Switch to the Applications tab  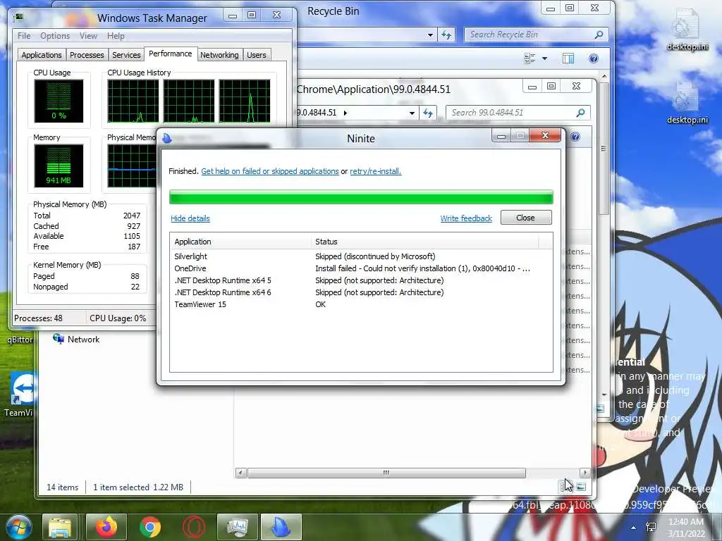tap(42, 55)
